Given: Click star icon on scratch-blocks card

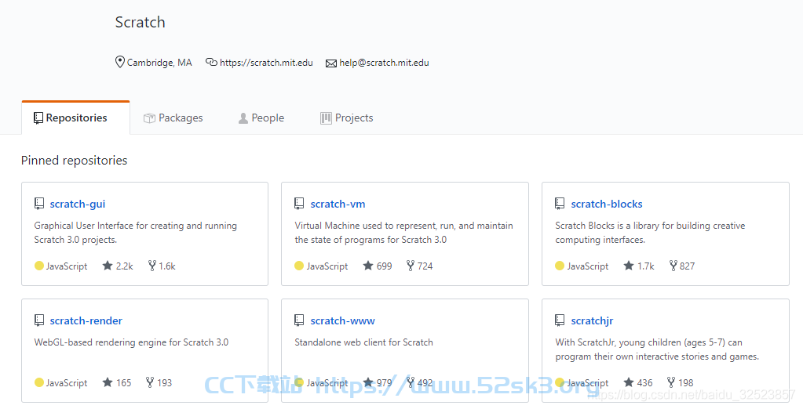Looking at the screenshot, I should click(629, 266).
